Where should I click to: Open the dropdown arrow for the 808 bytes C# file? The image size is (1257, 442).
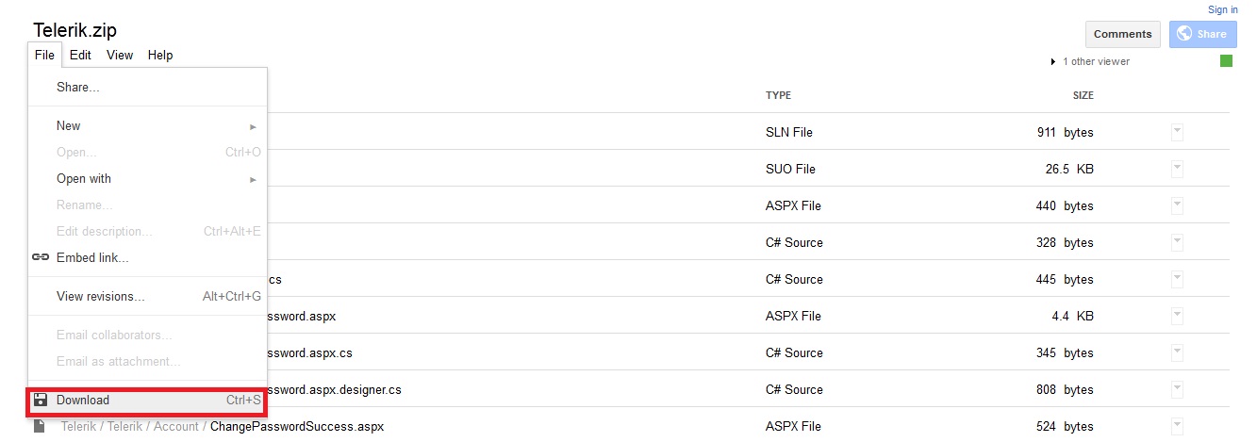pyautogui.click(x=1176, y=389)
